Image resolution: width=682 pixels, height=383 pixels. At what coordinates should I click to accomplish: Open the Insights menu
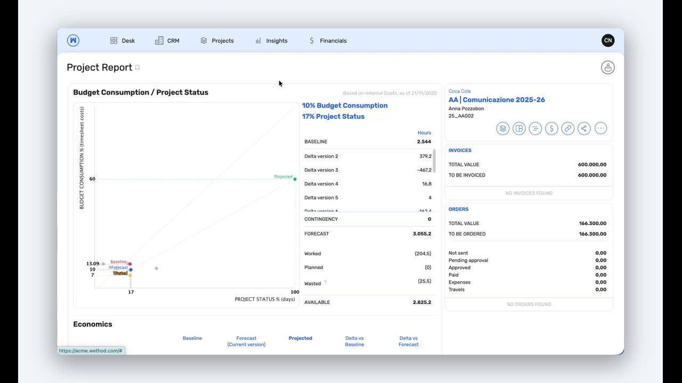point(271,40)
